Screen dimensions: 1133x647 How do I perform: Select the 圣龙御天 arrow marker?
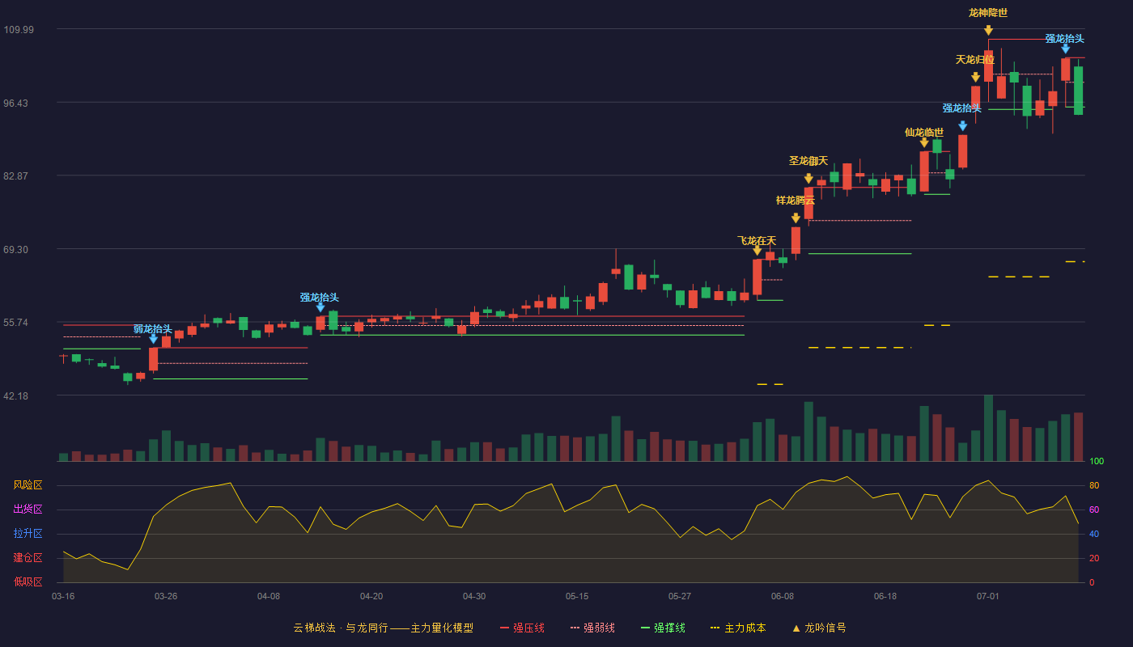(x=808, y=179)
